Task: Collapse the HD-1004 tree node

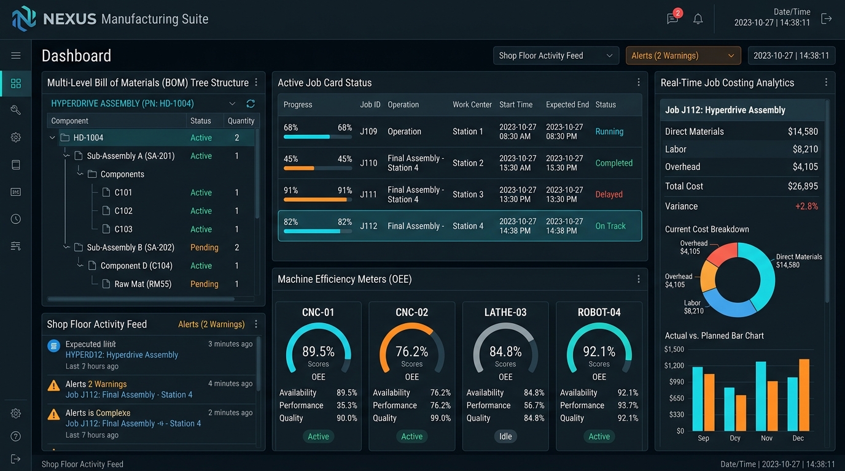Action: tap(52, 138)
